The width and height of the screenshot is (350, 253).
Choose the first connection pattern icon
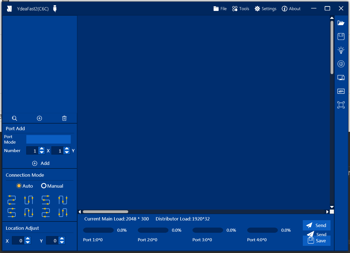tap(11, 200)
